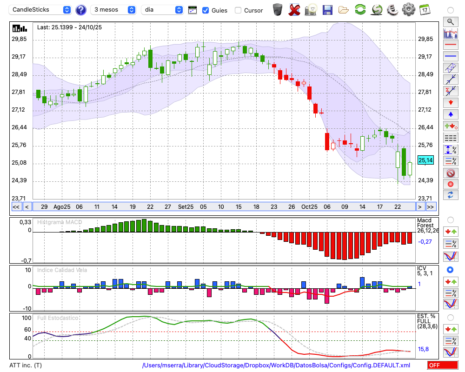Image resolution: width=465 pixels, height=372 pixels.
Task: Uncheck the Guies checkbox
Action: pos(205,10)
